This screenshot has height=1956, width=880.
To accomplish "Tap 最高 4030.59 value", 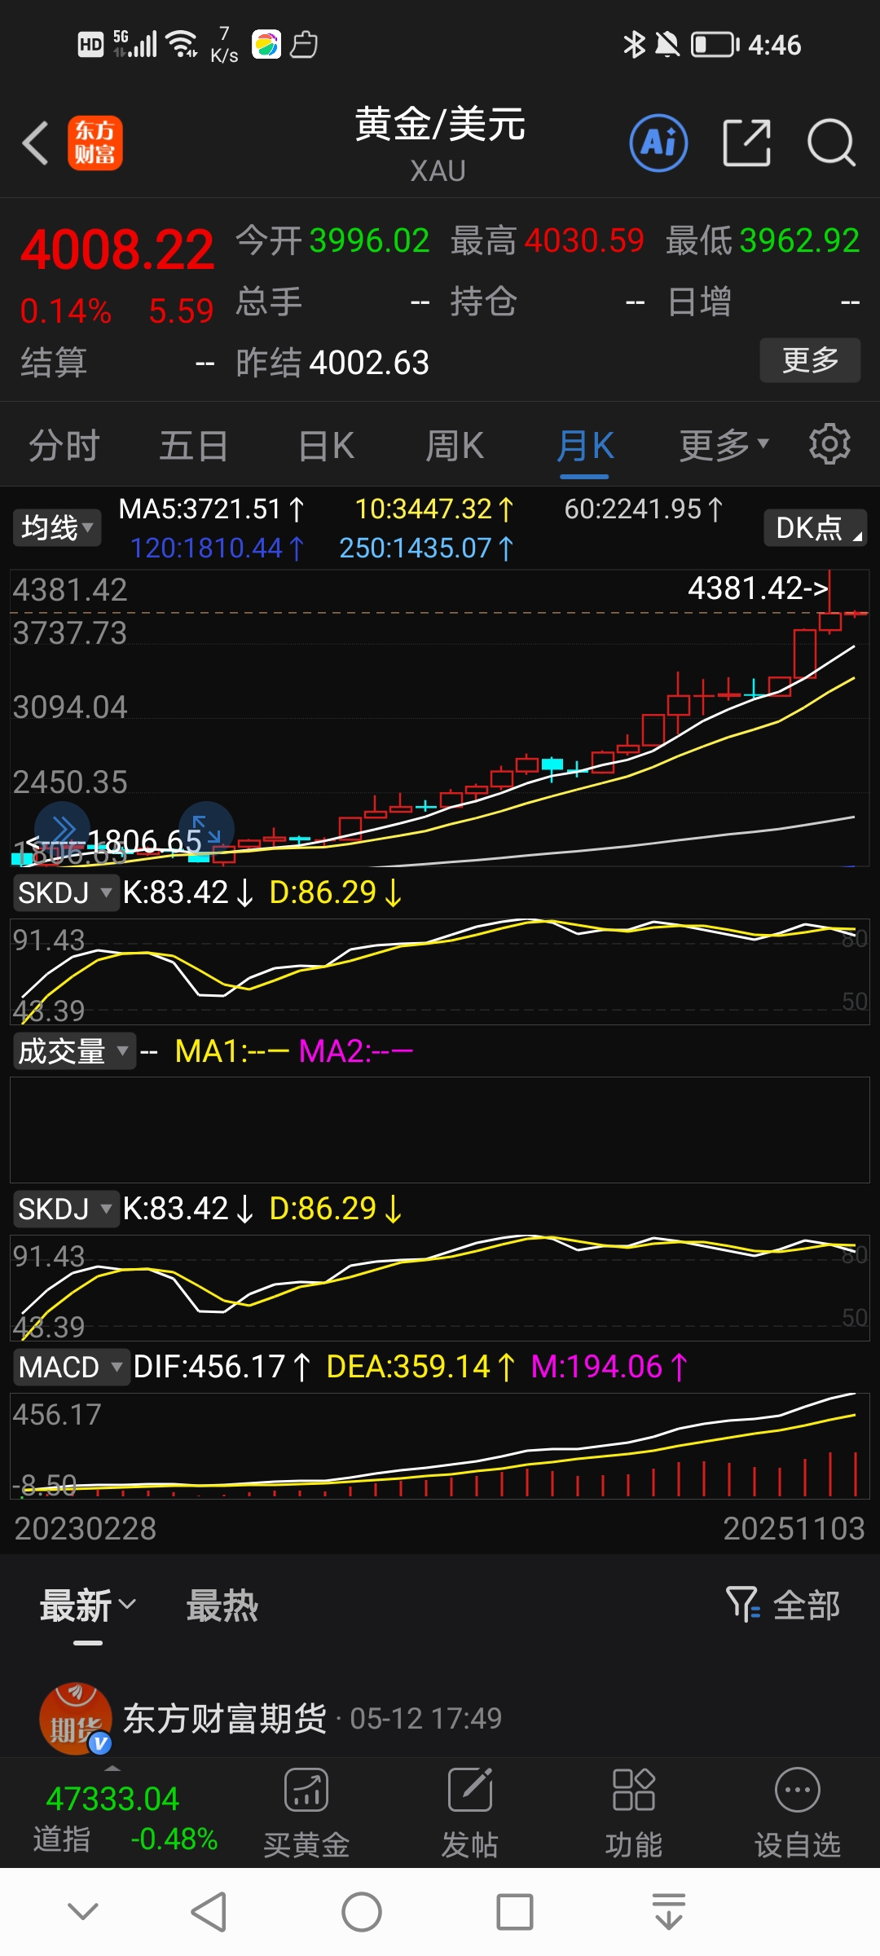I will pyautogui.click(x=584, y=240).
